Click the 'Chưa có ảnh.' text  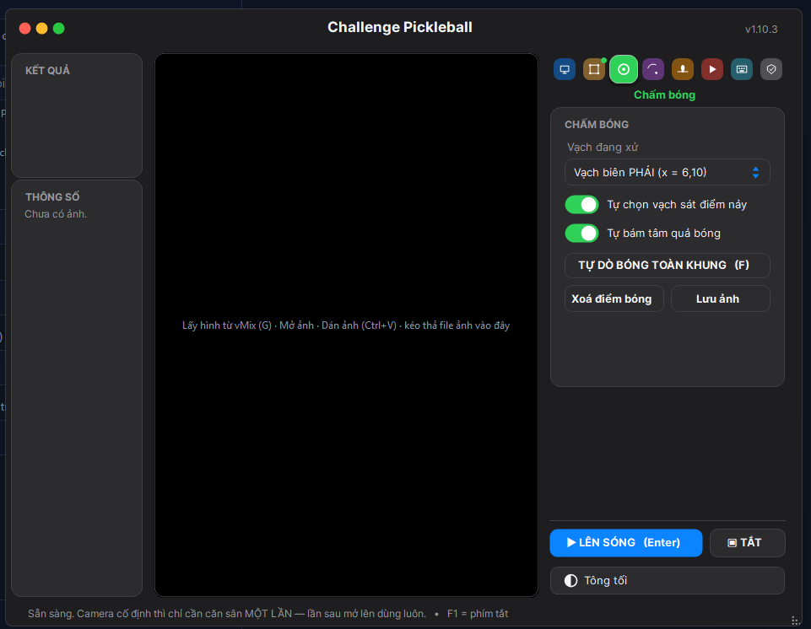(56, 214)
